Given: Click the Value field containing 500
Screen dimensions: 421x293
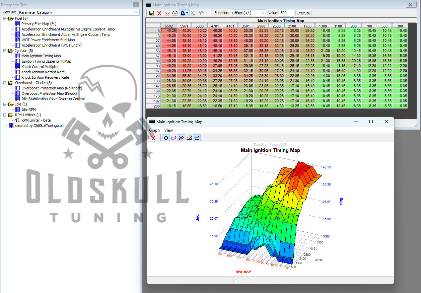Looking at the screenshot, I should pyautogui.click(x=287, y=13).
